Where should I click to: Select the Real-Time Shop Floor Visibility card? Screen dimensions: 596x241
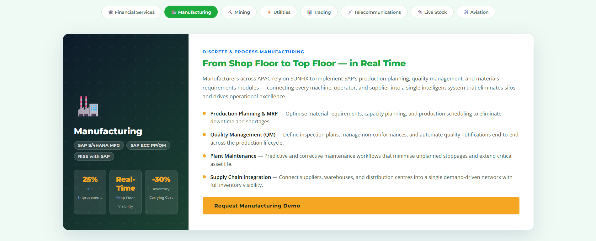pos(125,192)
